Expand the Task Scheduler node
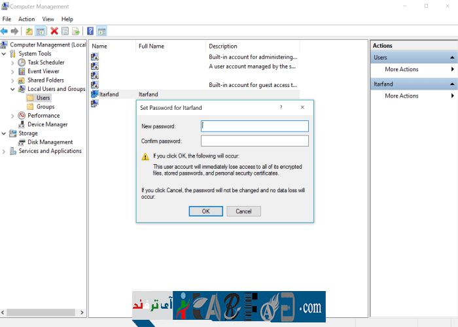The image size is (458, 327). (12, 63)
